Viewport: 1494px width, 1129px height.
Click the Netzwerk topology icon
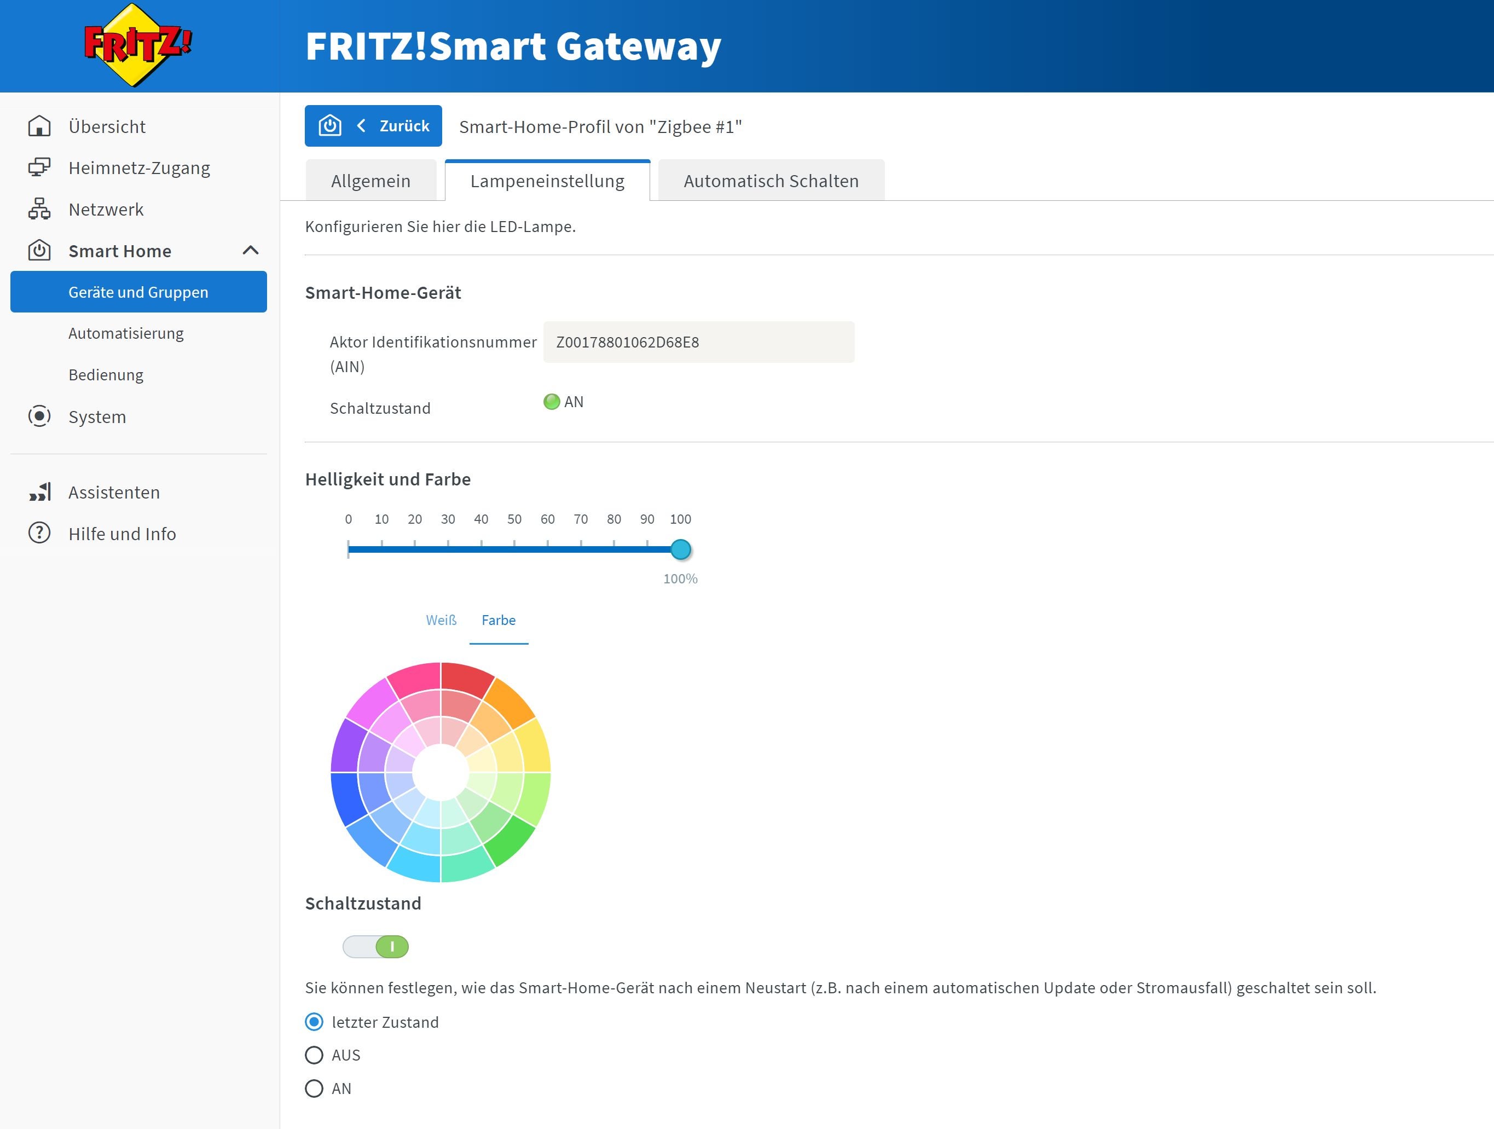[39, 209]
